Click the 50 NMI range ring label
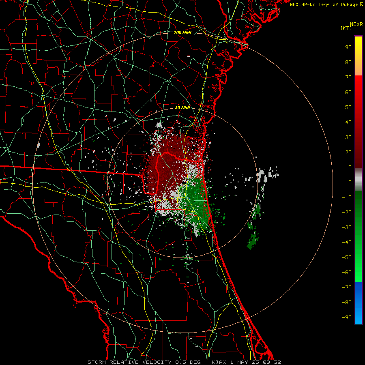365x365 pixels. tap(182, 107)
